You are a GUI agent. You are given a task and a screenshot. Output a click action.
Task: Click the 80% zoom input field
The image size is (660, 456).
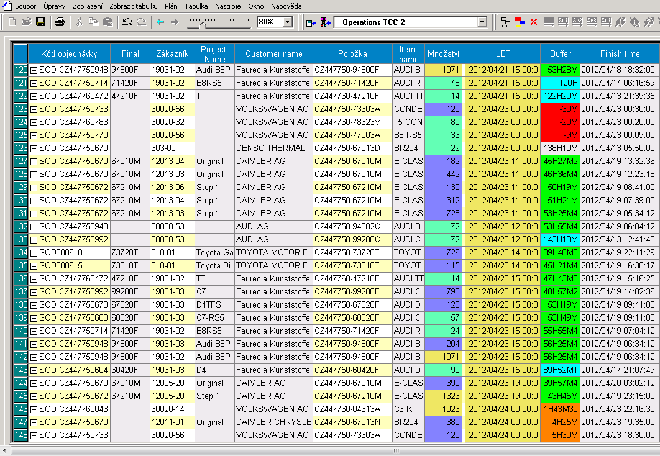pyautogui.click(x=270, y=22)
